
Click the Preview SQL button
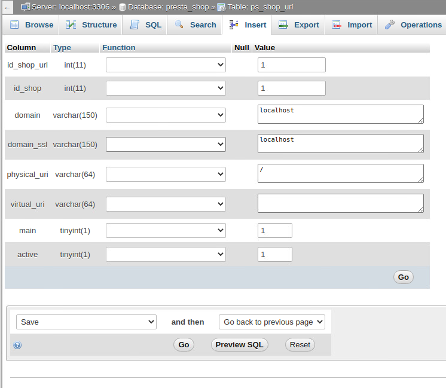[x=240, y=345]
